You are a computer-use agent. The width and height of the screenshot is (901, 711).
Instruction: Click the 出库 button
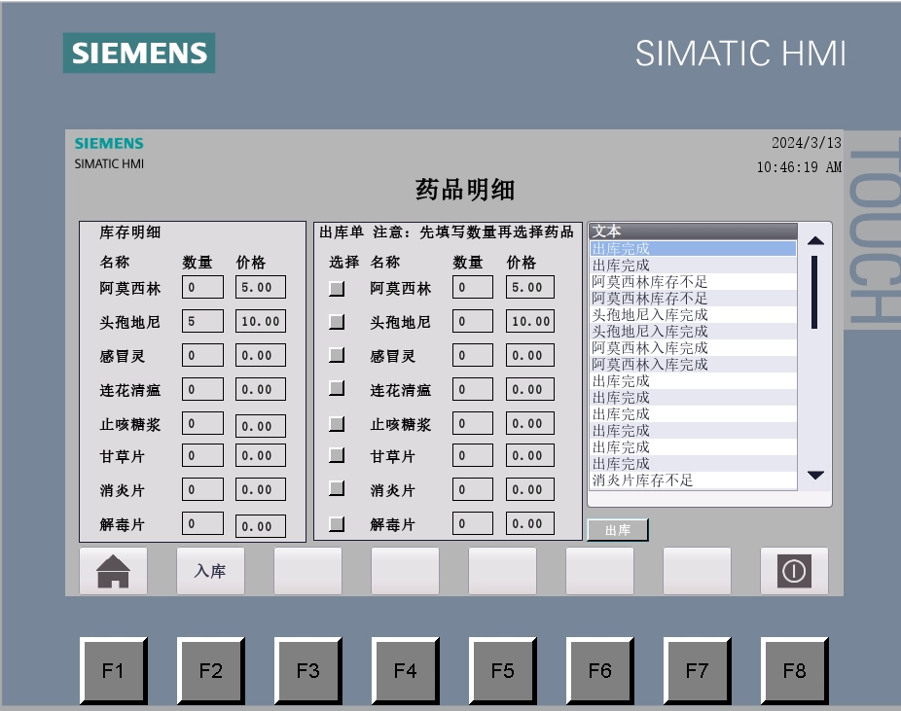tap(618, 530)
